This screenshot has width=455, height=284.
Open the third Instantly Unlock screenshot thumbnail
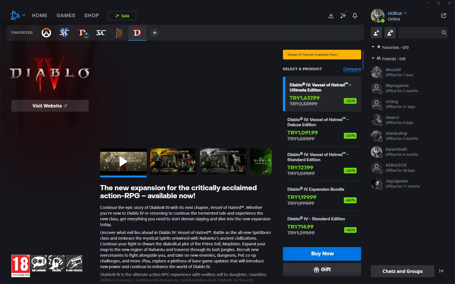(223, 161)
